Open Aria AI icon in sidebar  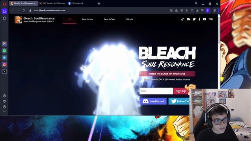pos(4,44)
